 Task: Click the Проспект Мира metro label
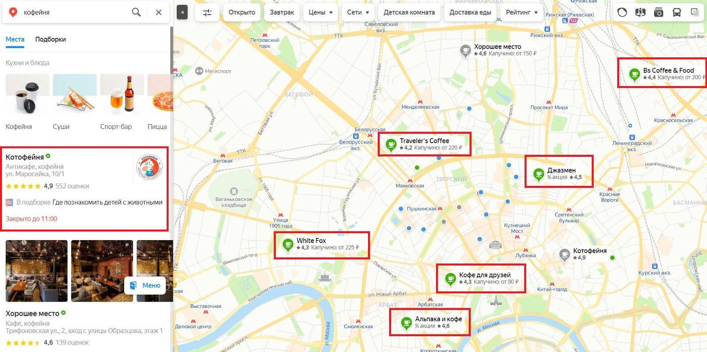549,107
